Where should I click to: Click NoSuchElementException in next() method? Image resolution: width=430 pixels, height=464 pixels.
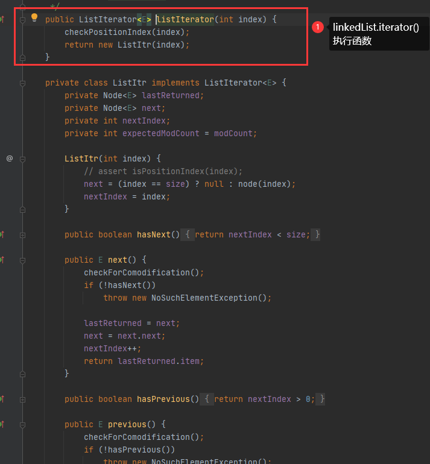click(x=204, y=298)
